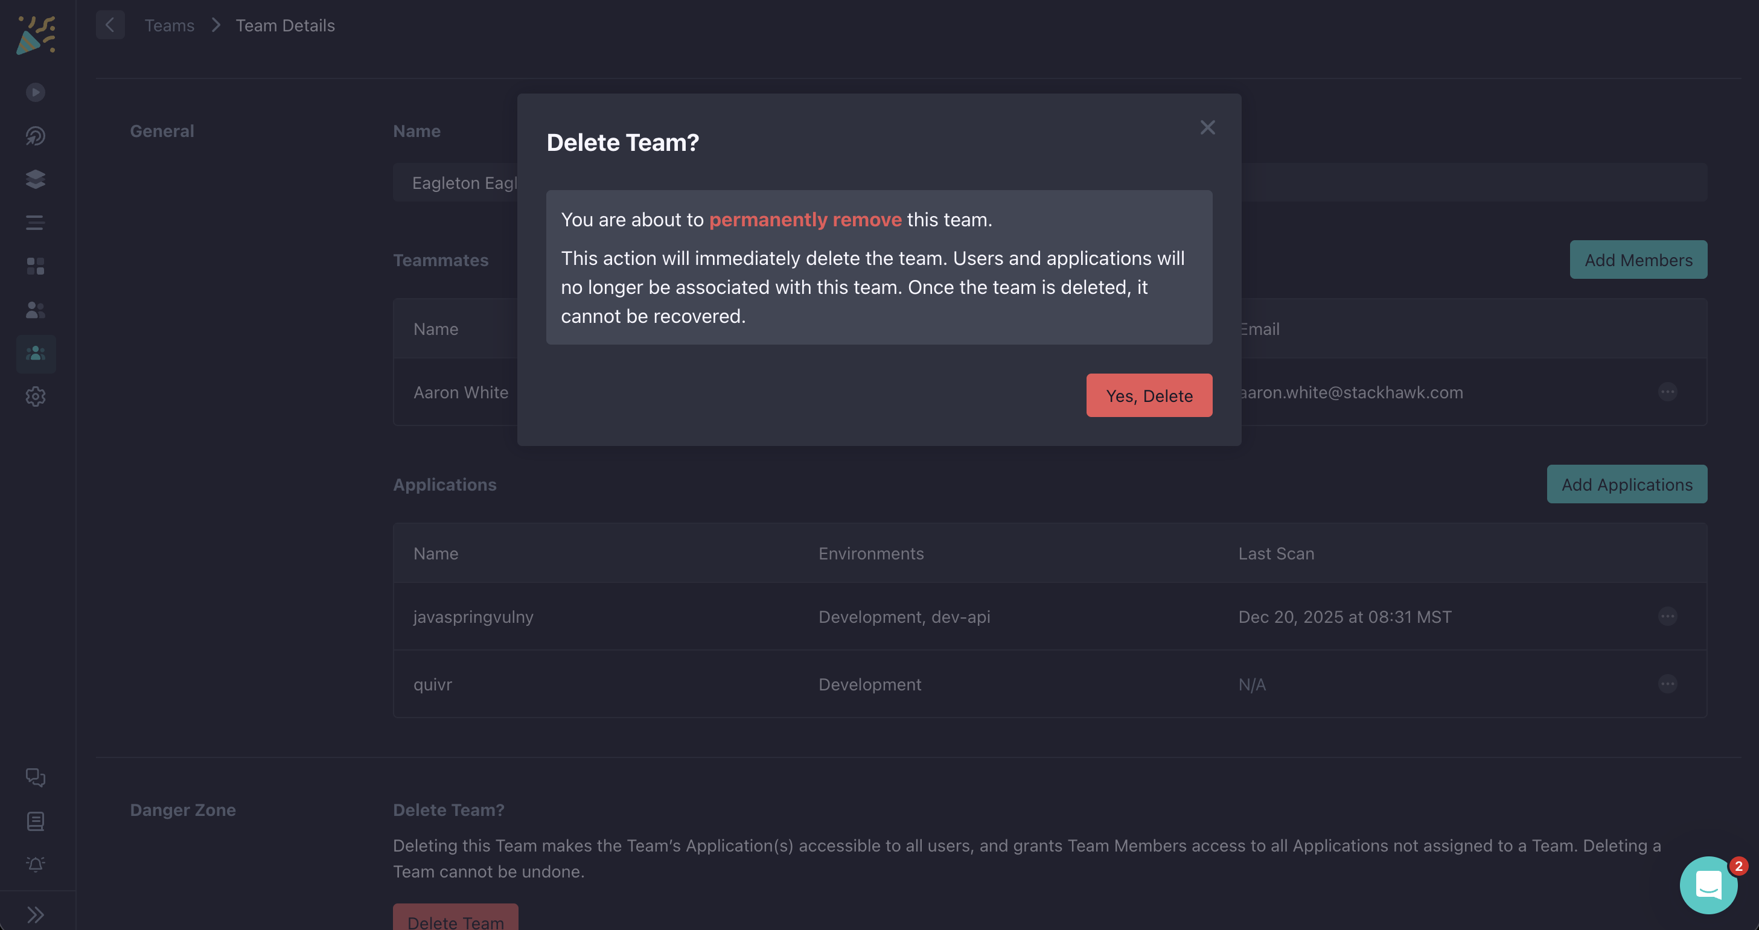The width and height of the screenshot is (1759, 930).
Task: Open the options menu for javaspringvulny row
Action: 1667,617
